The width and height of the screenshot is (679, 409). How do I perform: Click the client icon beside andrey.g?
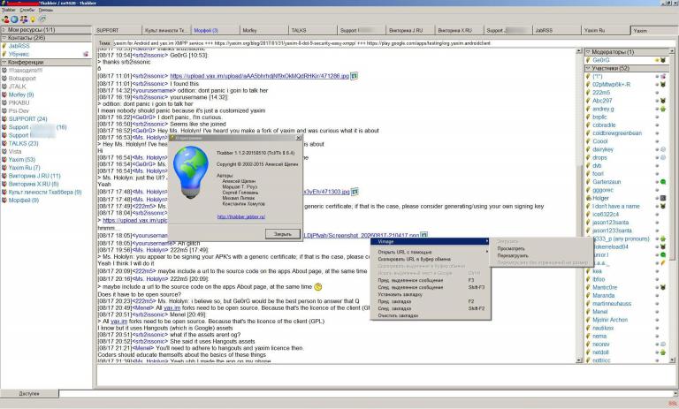pos(662,109)
